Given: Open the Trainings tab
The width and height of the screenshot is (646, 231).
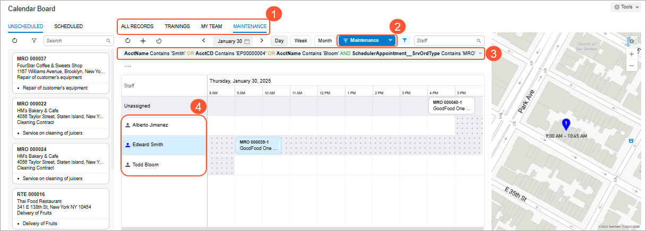Looking at the screenshot, I should (x=177, y=26).
